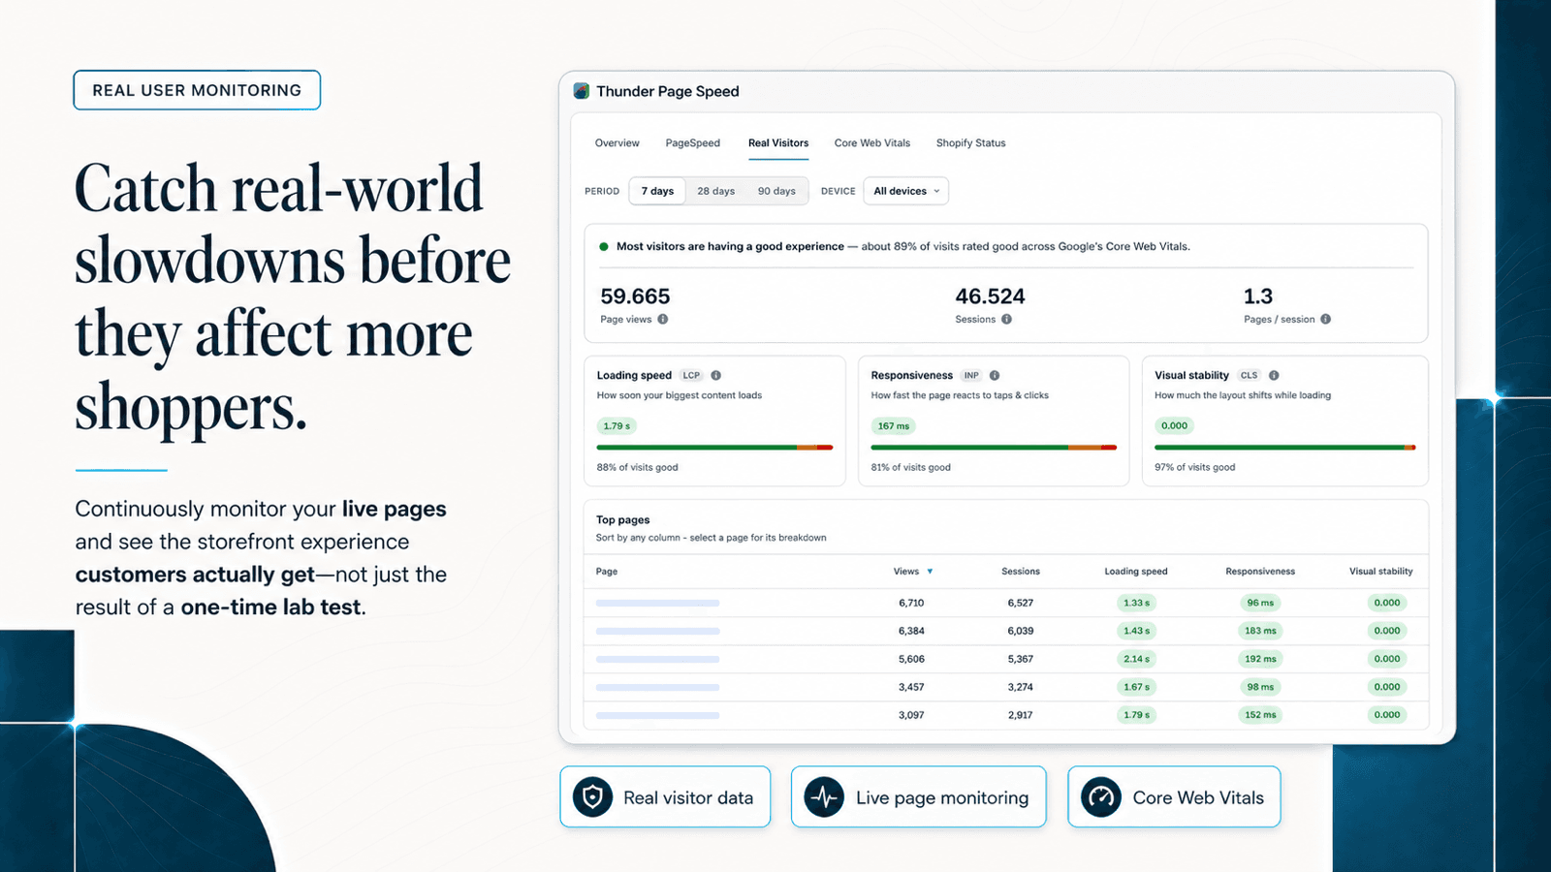Screen dimensions: 1551x872
Task: Open info icon next to Page views
Action: (663, 319)
